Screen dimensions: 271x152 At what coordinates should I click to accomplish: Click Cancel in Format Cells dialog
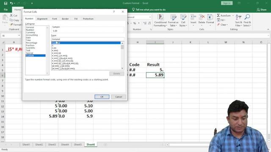coord(119,97)
